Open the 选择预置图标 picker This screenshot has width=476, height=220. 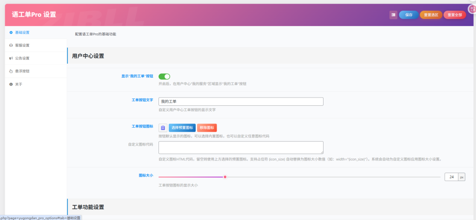[182, 128]
